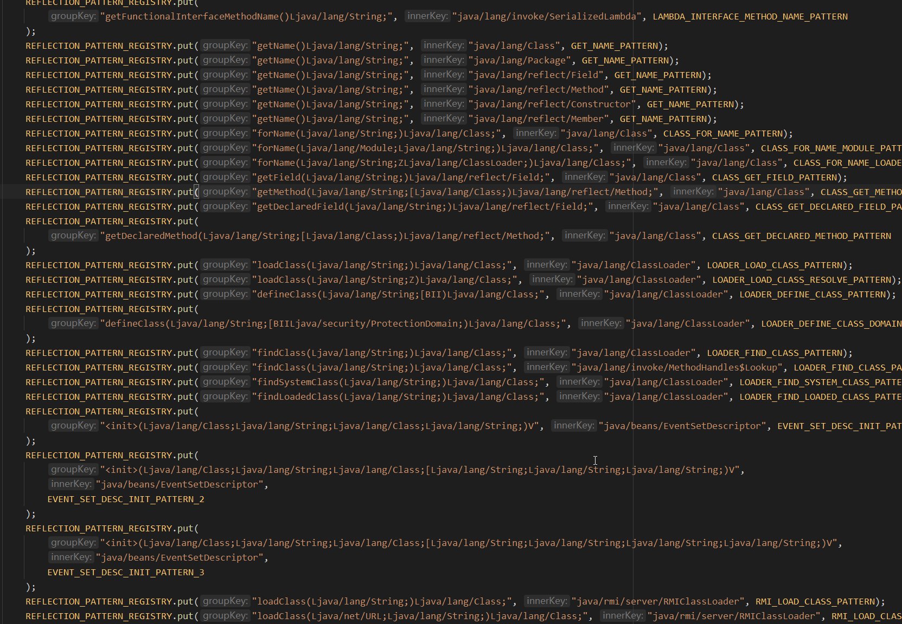Click the loadClass(Ljava/net/URL;...) signature string
The image size is (902, 624).
tap(420, 616)
